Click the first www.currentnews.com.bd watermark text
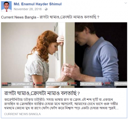 tap(22, 84)
